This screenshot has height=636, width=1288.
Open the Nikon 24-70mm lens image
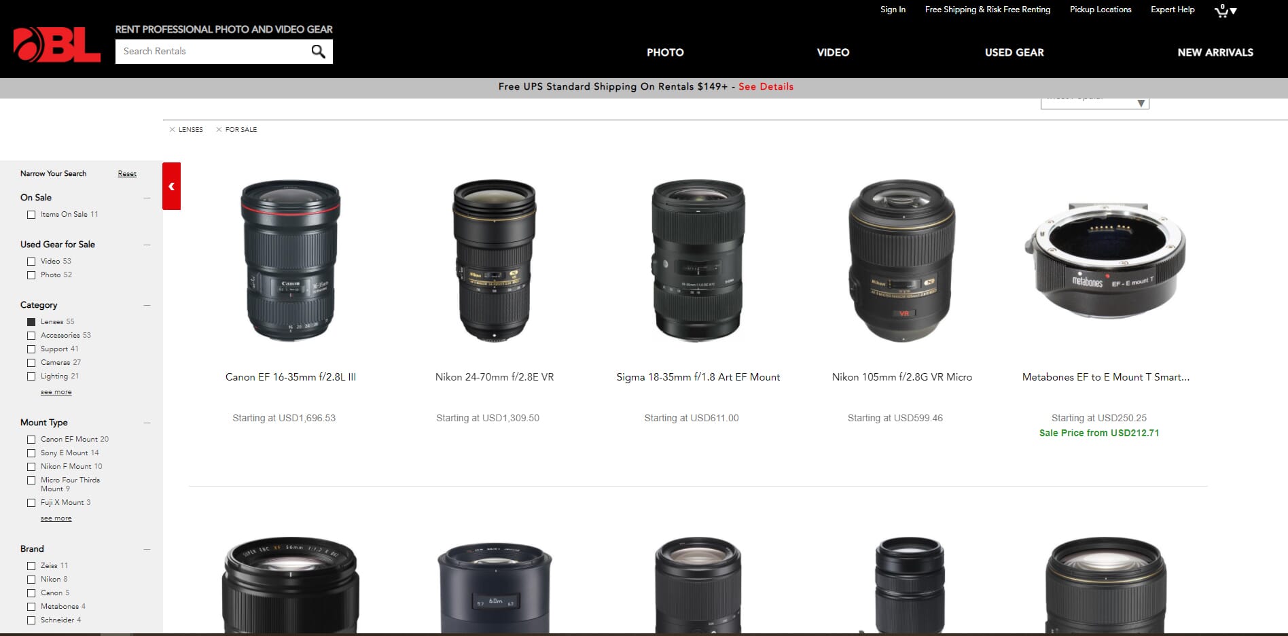(x=495, y=260)
